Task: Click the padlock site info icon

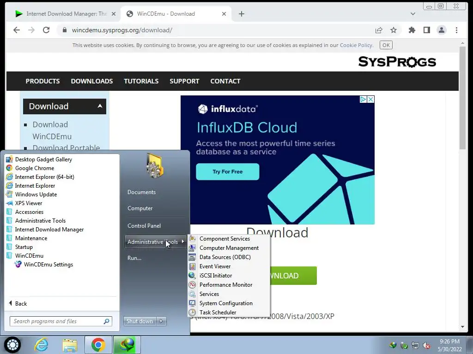Action: (65, 30)
